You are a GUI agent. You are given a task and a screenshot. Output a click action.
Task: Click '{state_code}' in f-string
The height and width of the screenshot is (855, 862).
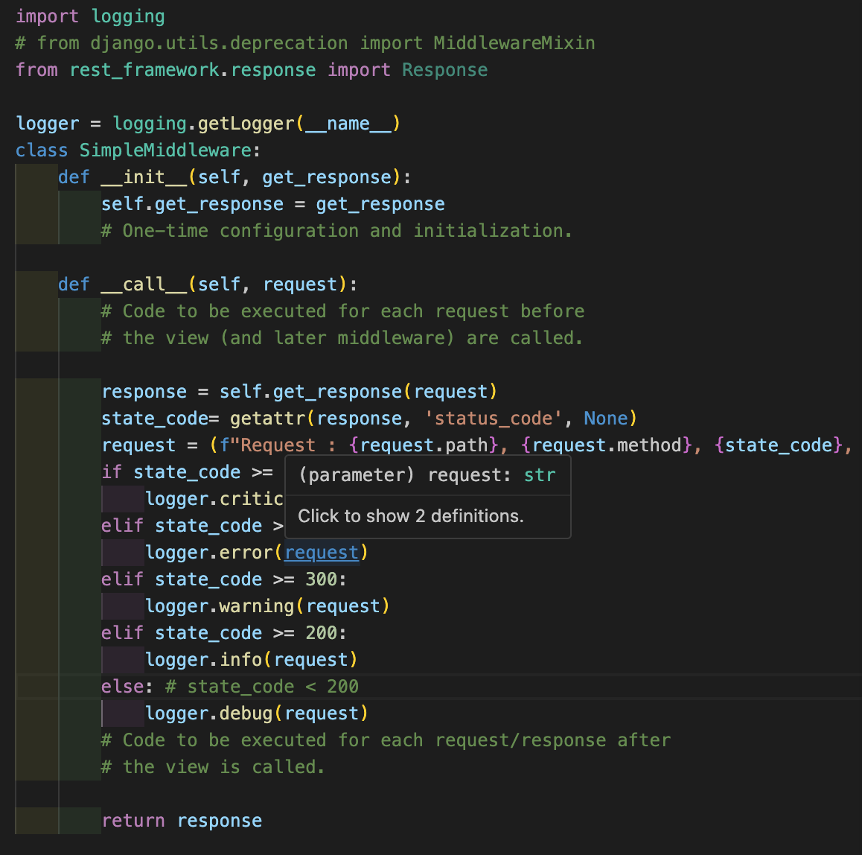pos(779,445)
